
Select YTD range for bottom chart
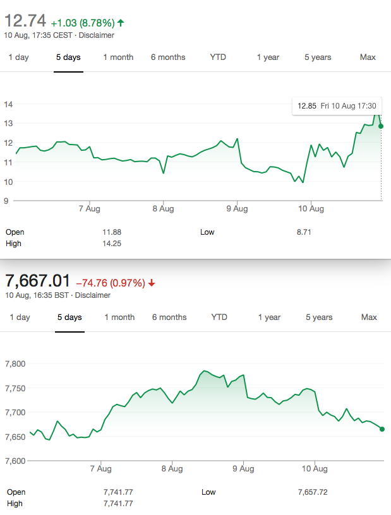pyautogui.click(x=219, y=317)
